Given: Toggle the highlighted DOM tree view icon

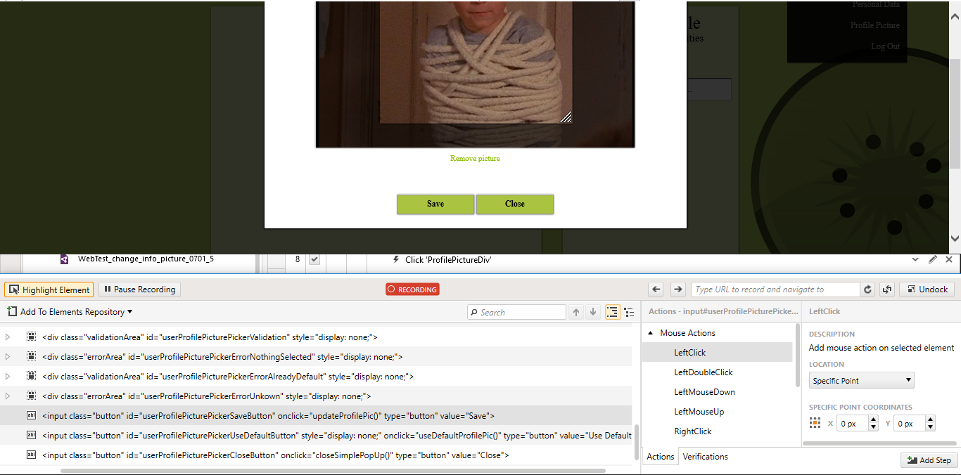Looking at the screenshot, I should click(x=612, y=312).
